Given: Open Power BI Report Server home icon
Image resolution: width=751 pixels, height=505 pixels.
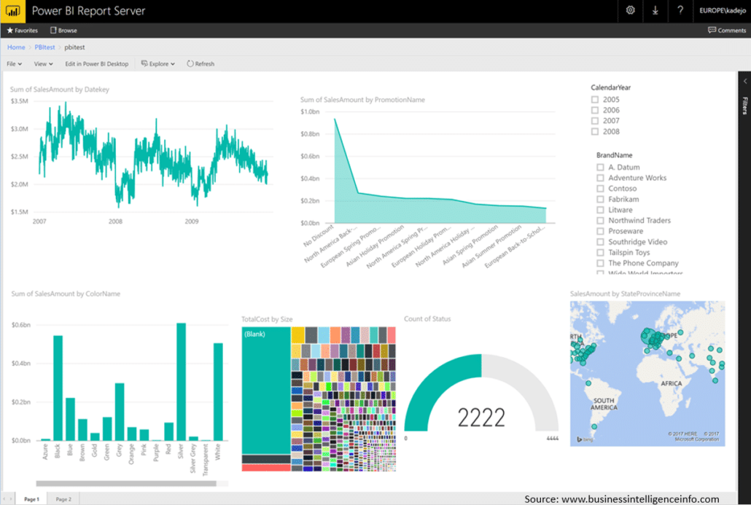Looking at the screenshot, I should click(12, 11).
